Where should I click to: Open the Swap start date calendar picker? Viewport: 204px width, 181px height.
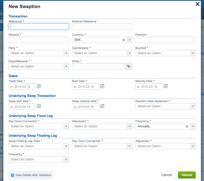(39, 106)
